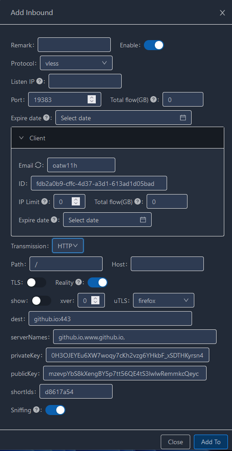The image size is (232, 451).
Task: Regenerate the client Email with refresh icon
Action: coord(38,165)
